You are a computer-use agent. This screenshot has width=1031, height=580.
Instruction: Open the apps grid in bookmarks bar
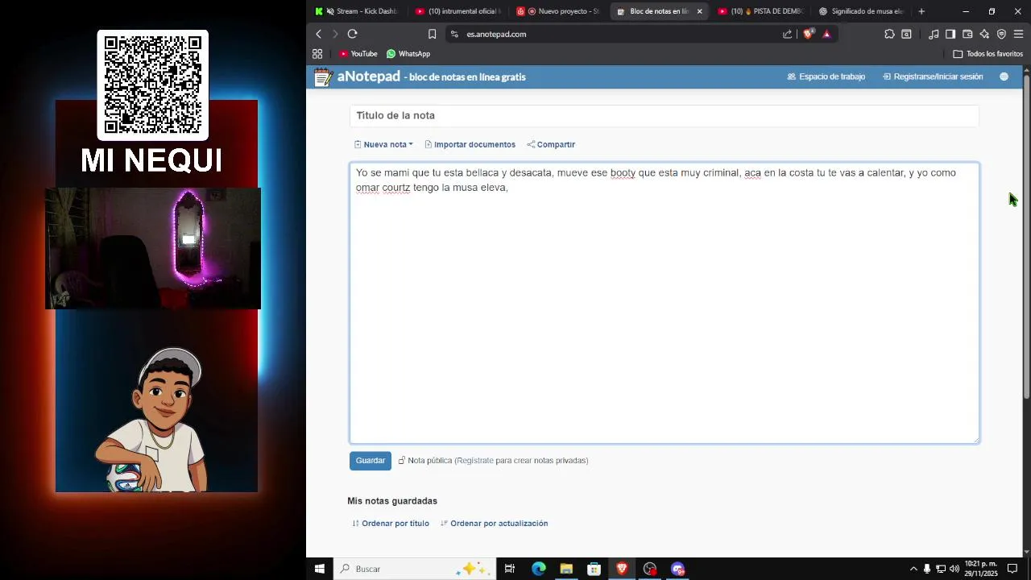pyautogui.click(x=317, y=54)
